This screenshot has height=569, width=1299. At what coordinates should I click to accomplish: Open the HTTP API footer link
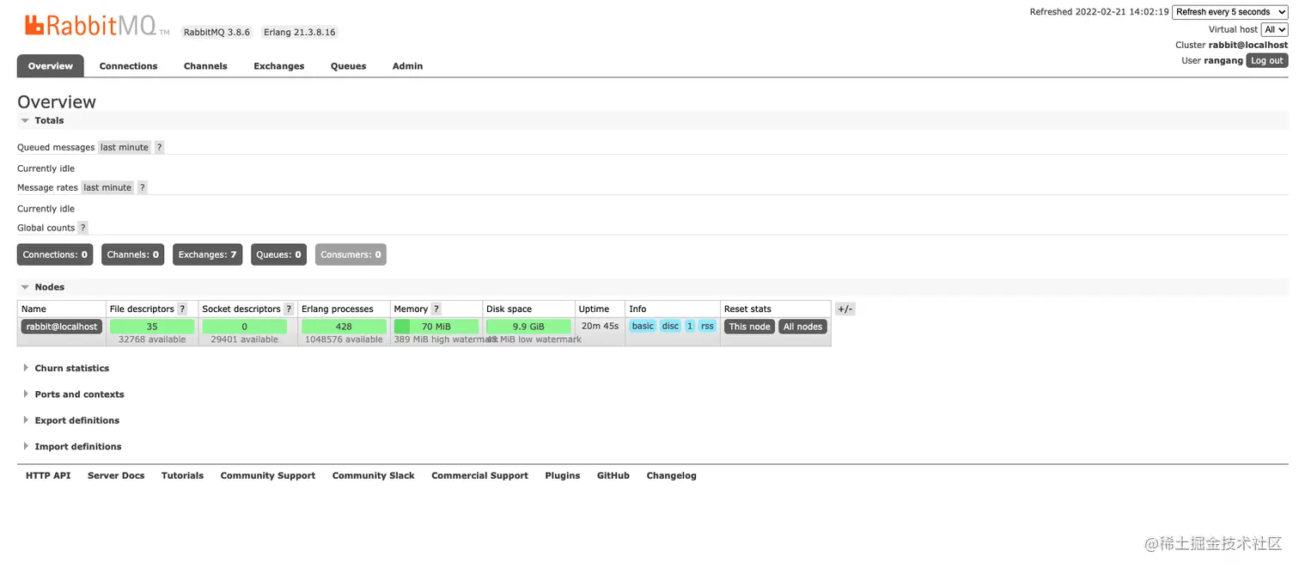[48, 475]
